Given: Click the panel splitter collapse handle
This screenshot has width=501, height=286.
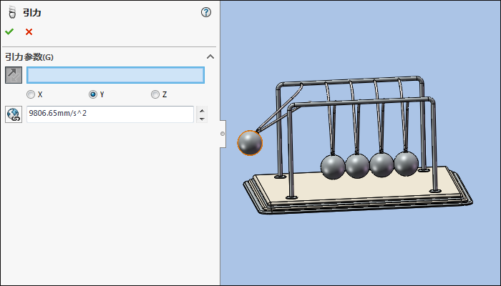Looking at the screenshot, I should click(x=223, y=134).
